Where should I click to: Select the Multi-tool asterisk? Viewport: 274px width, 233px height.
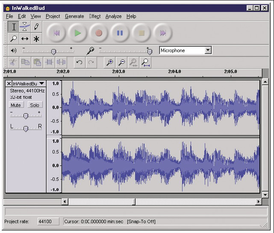point(36,38)
